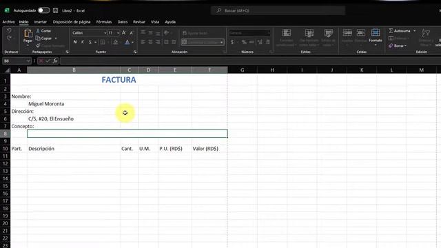The height and width of the screenshot is (248, 441).
Task: Toggle the Autoguardado switch
Action: click(x=44, y=10)
